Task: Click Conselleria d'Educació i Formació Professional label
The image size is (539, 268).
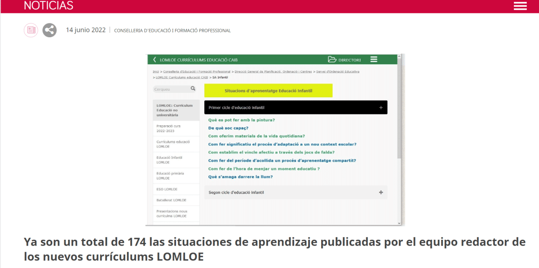Action: point(172,31)
